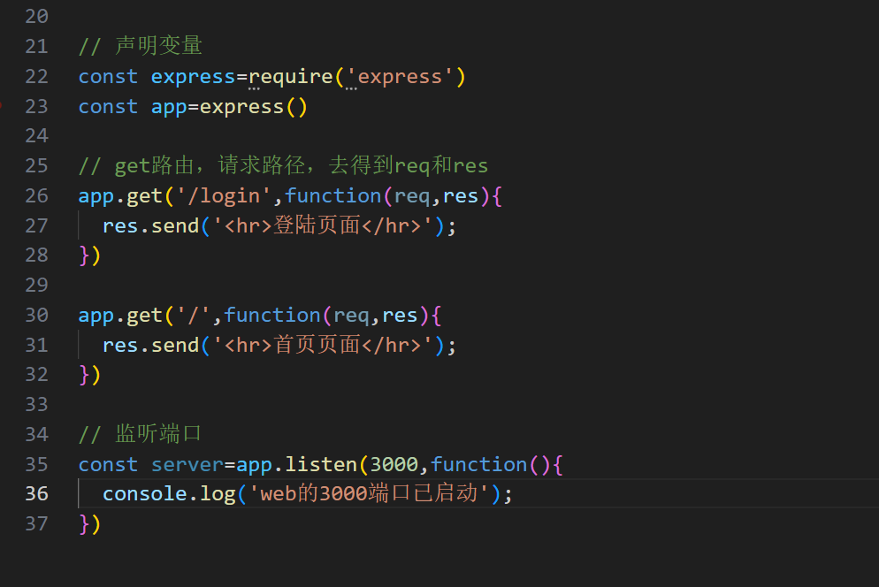Click line number 37 in the gutter
The height and width of the screenshot is (587, 879).
click(36, 523)
